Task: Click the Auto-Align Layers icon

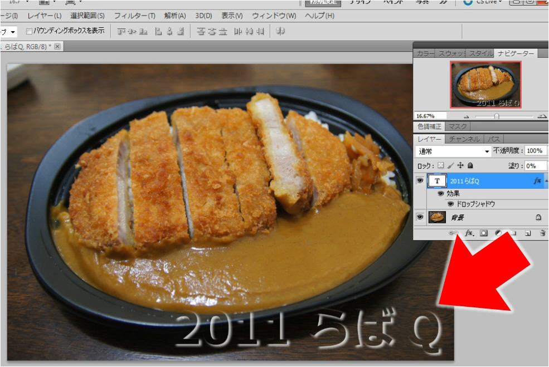Action: 280,31
